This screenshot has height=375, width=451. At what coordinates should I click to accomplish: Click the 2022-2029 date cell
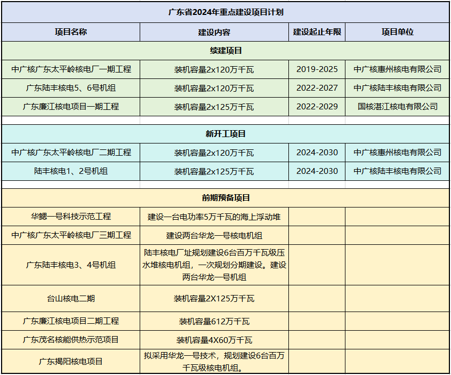tap(317, 107)
